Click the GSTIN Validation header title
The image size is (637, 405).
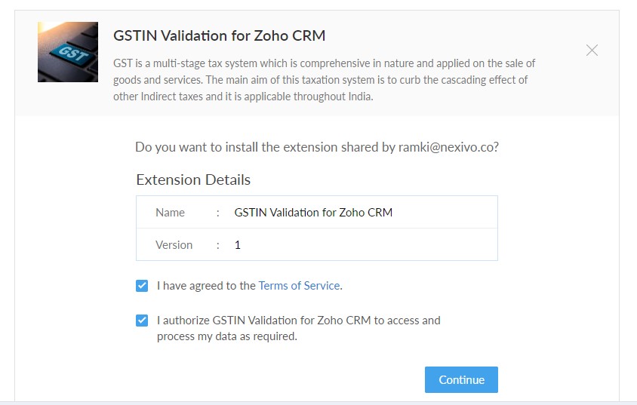pos(219,35)
